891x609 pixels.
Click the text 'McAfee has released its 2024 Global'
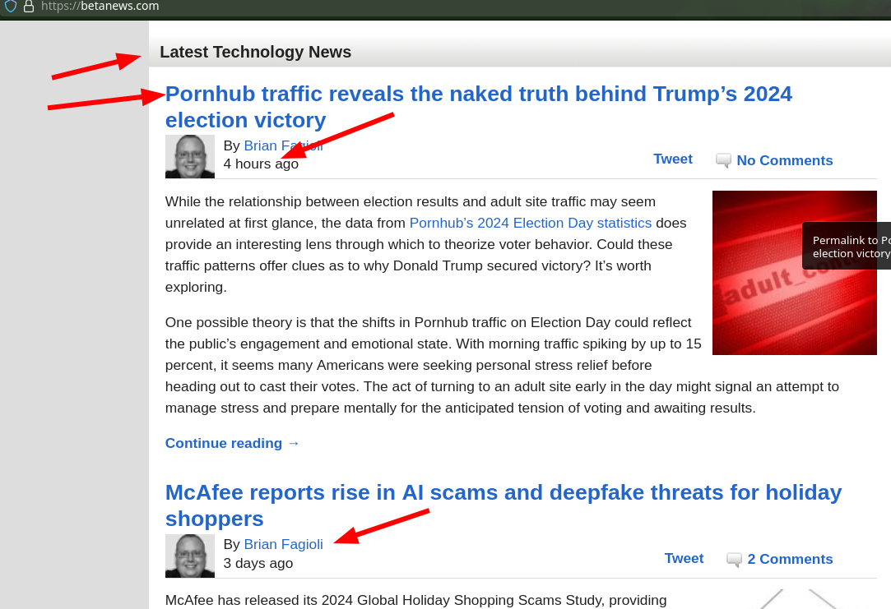pos(416,601)
